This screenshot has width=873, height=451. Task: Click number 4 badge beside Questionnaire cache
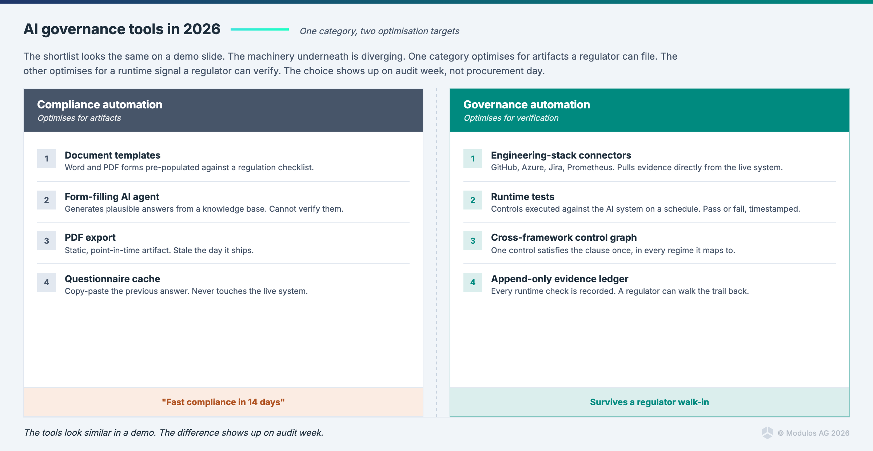click(47, 282)
